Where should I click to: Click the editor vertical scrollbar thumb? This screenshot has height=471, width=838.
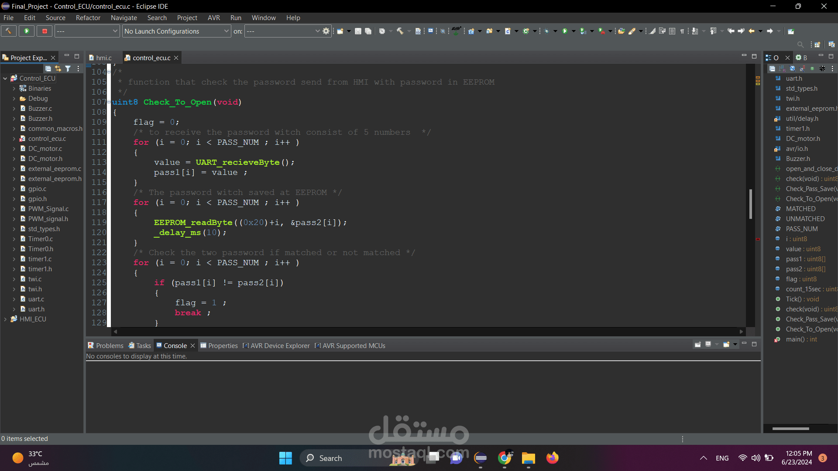pos(750,204)
